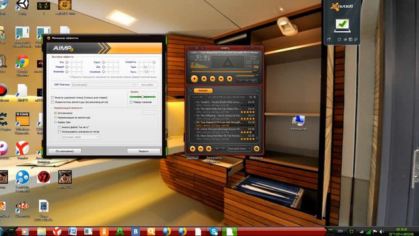This screenshot has height=236, width=419.
Task: Open the source dropdown below Replay Gain options
Action: tap(81, 137)
